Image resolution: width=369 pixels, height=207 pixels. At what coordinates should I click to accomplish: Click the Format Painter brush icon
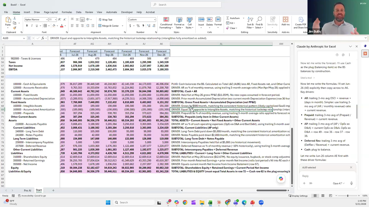point(15,28)
